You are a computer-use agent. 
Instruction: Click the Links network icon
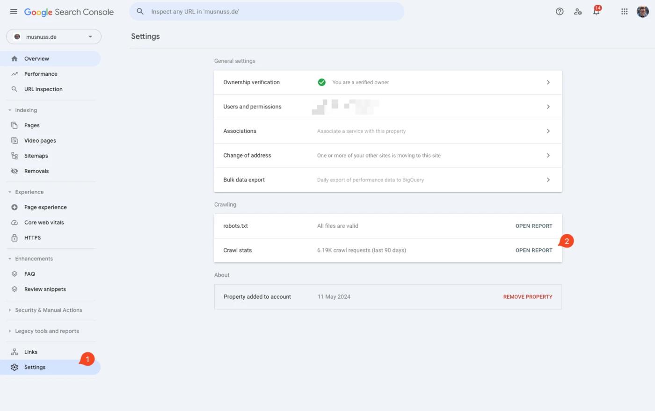15,352
